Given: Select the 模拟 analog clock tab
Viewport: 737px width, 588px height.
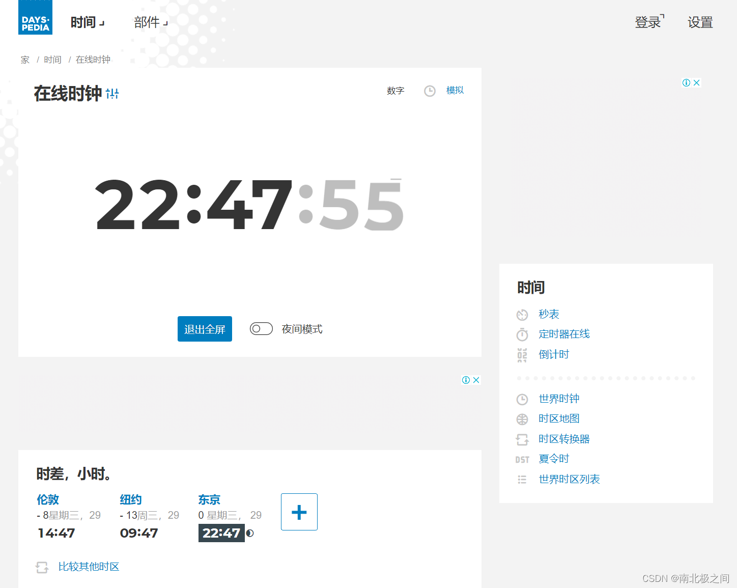Looking at the screenshot, I should click(x=455, y=90).
